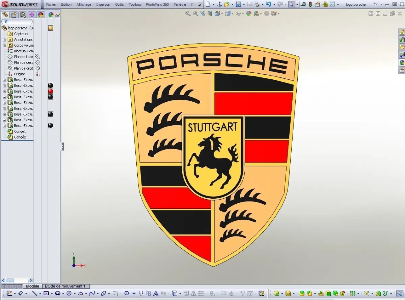Open the Display Style dropdown arrow
Screen dimensions: 405x300
point(233,14)
